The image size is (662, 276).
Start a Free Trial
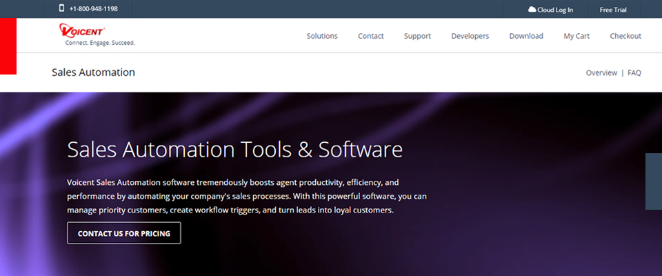click(x=613, y=10)
